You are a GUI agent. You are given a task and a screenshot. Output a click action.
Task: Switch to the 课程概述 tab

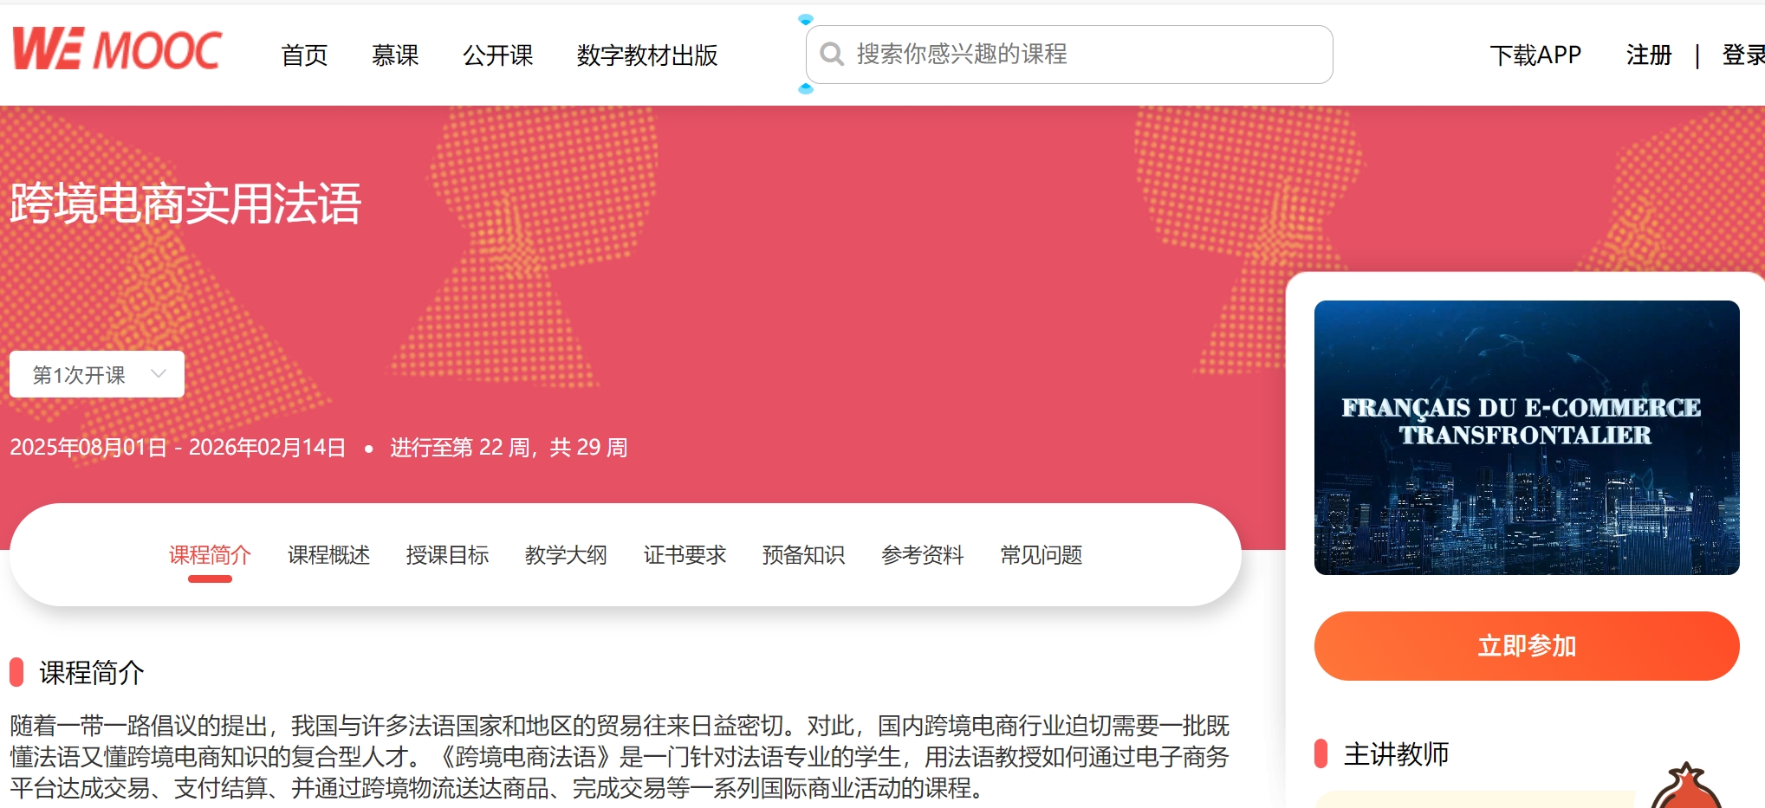[x=328, y=555]
